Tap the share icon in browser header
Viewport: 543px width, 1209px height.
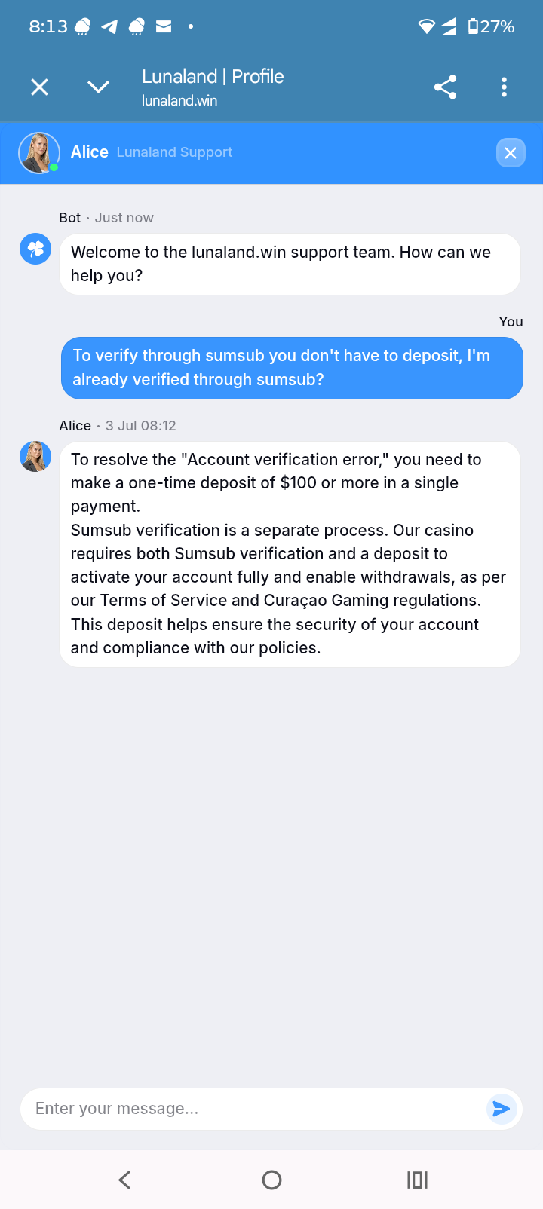[445, 87]
